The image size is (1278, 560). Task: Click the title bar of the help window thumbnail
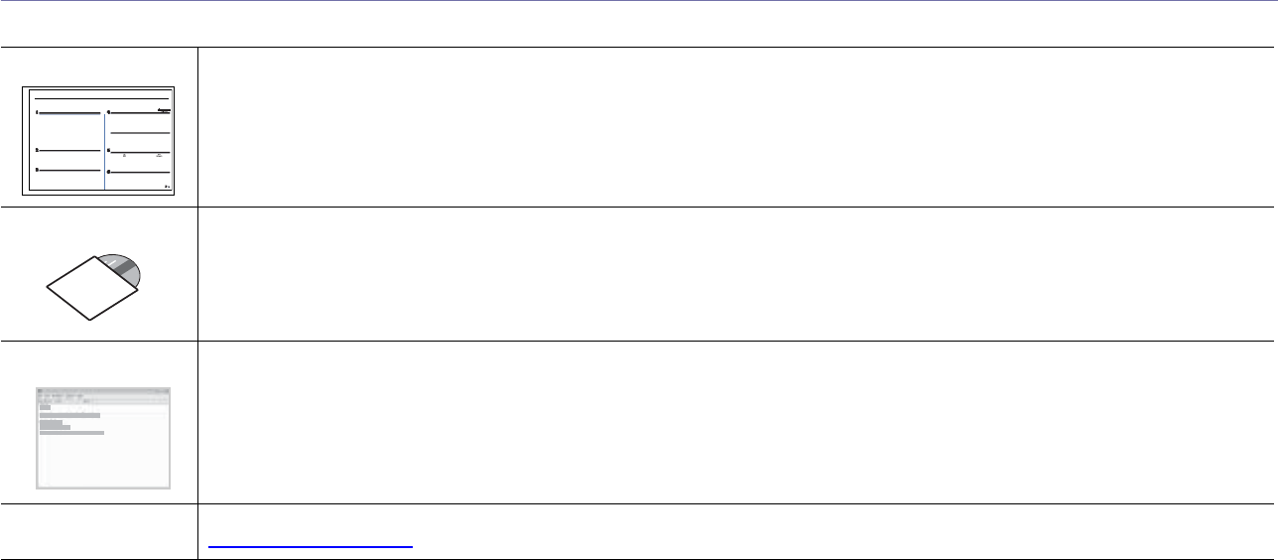(103, 391)
